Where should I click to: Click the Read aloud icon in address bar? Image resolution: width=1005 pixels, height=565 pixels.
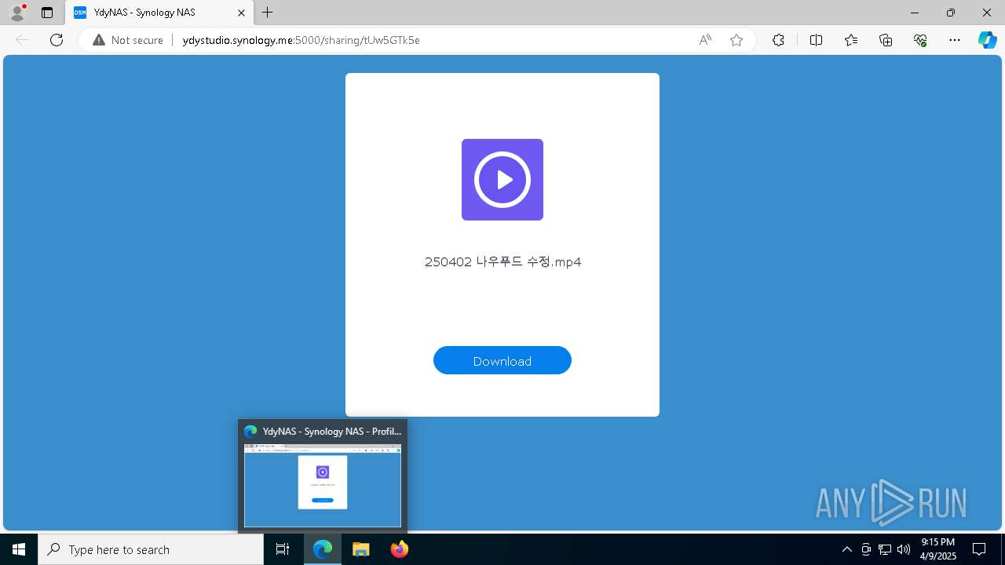pyautogui.click(x=705, y=40)
